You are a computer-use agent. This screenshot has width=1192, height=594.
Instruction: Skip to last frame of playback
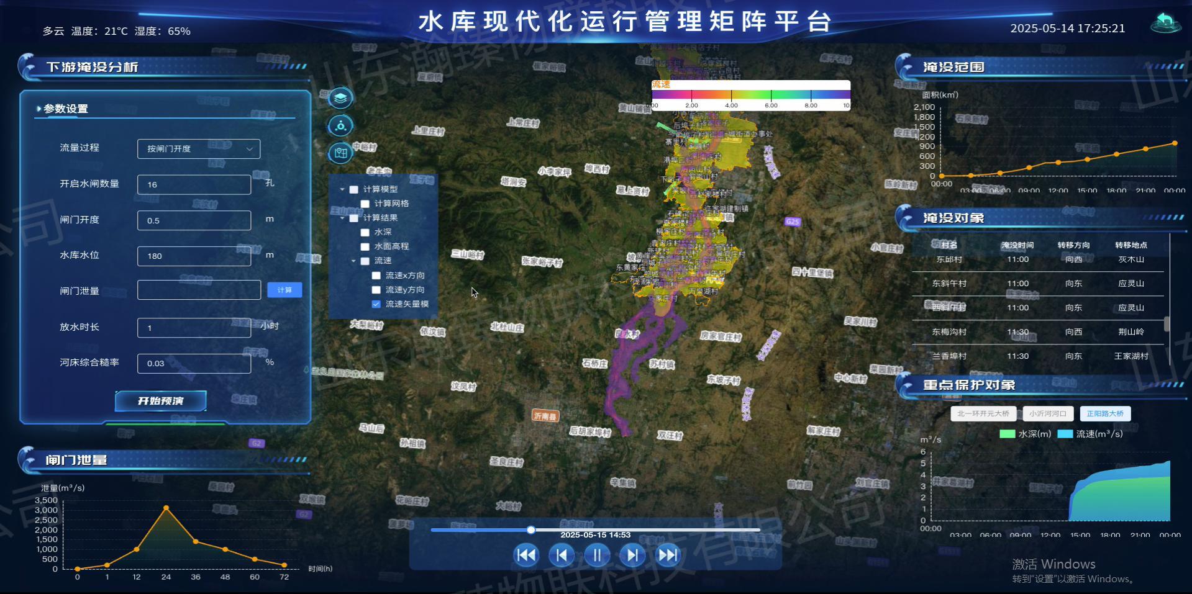(x=668, y=555)
